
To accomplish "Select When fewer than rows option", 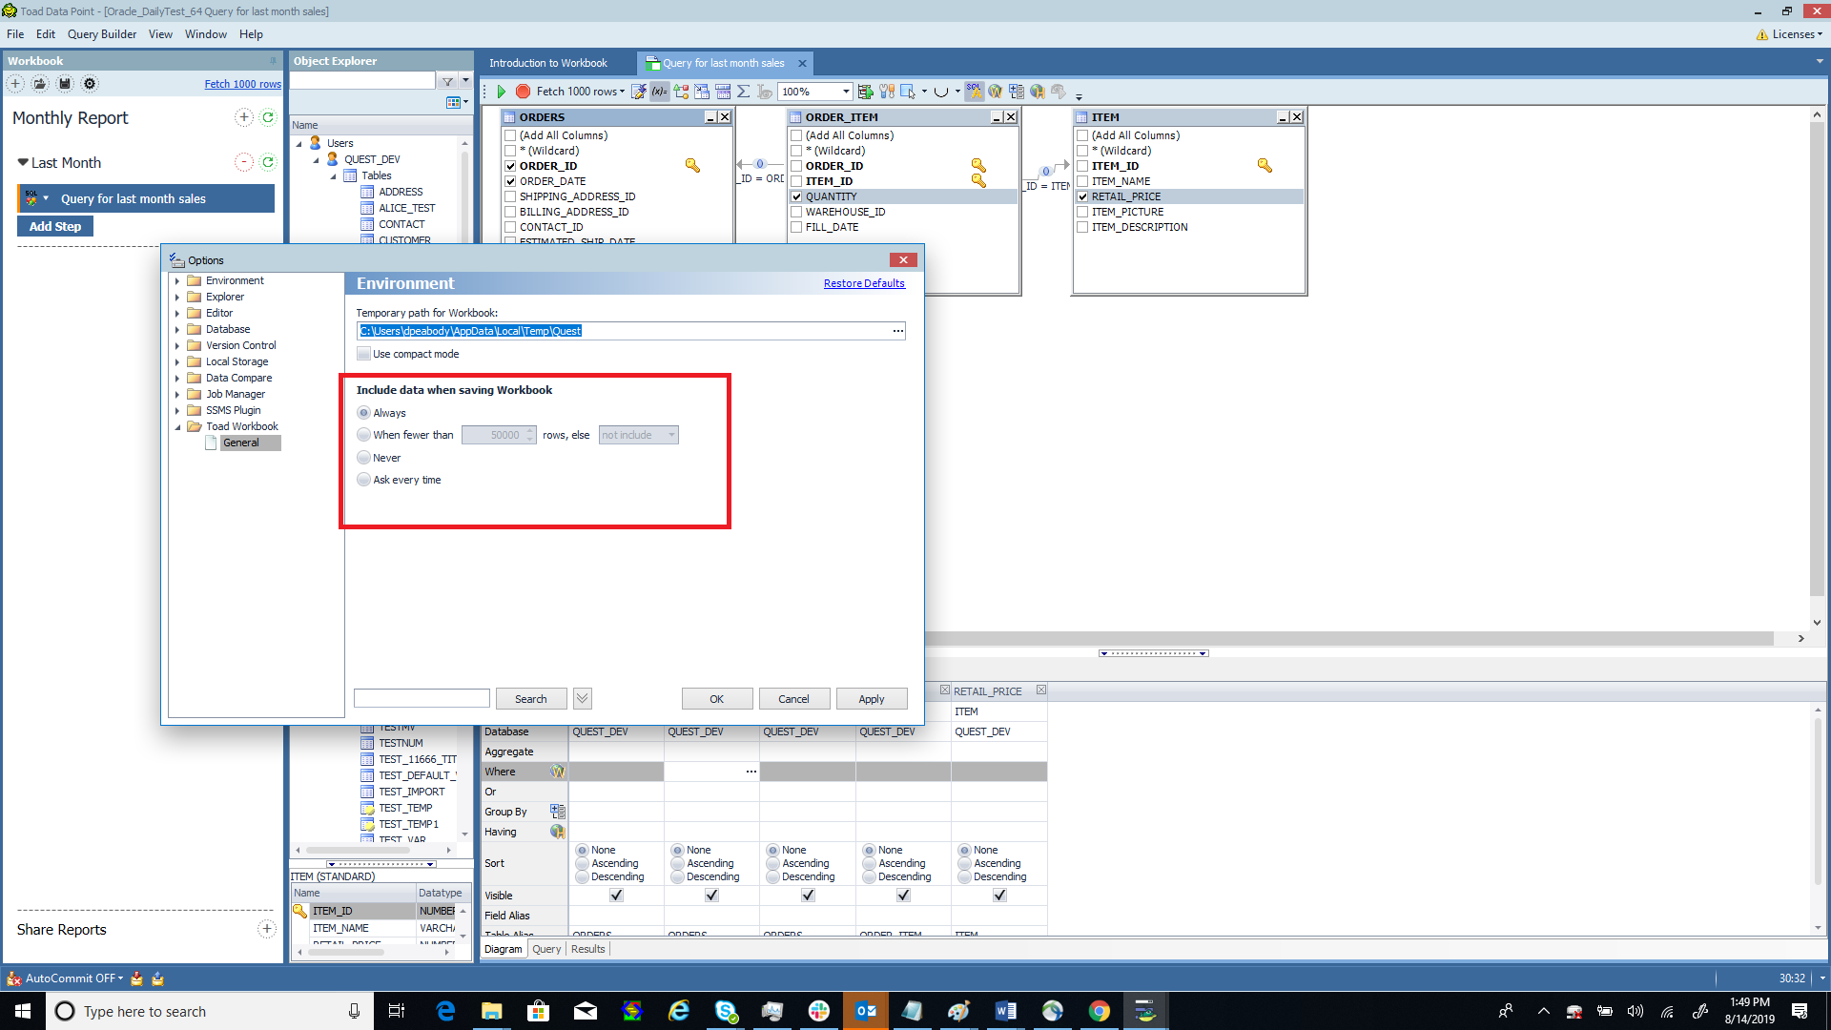I will [x=363, y=435].
